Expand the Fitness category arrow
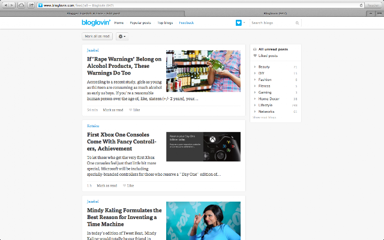This screenshot has width=384, height=240. (254, 86)
